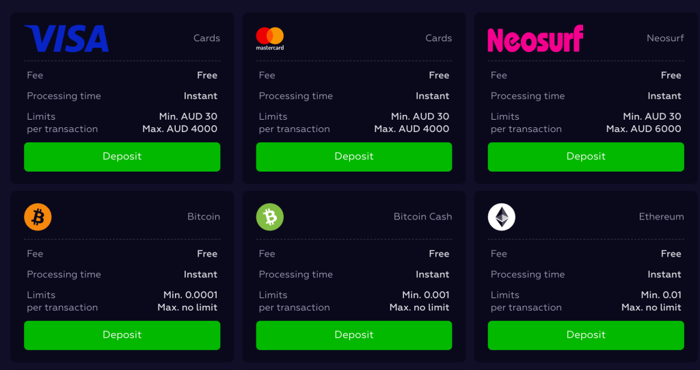Viewport: 700px width, 370px height.
Task: Click the Neosurf text label
Action: point(665,38)
